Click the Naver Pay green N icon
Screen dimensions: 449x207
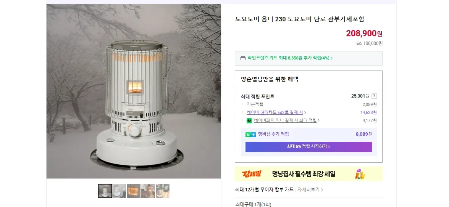(249, 120)
